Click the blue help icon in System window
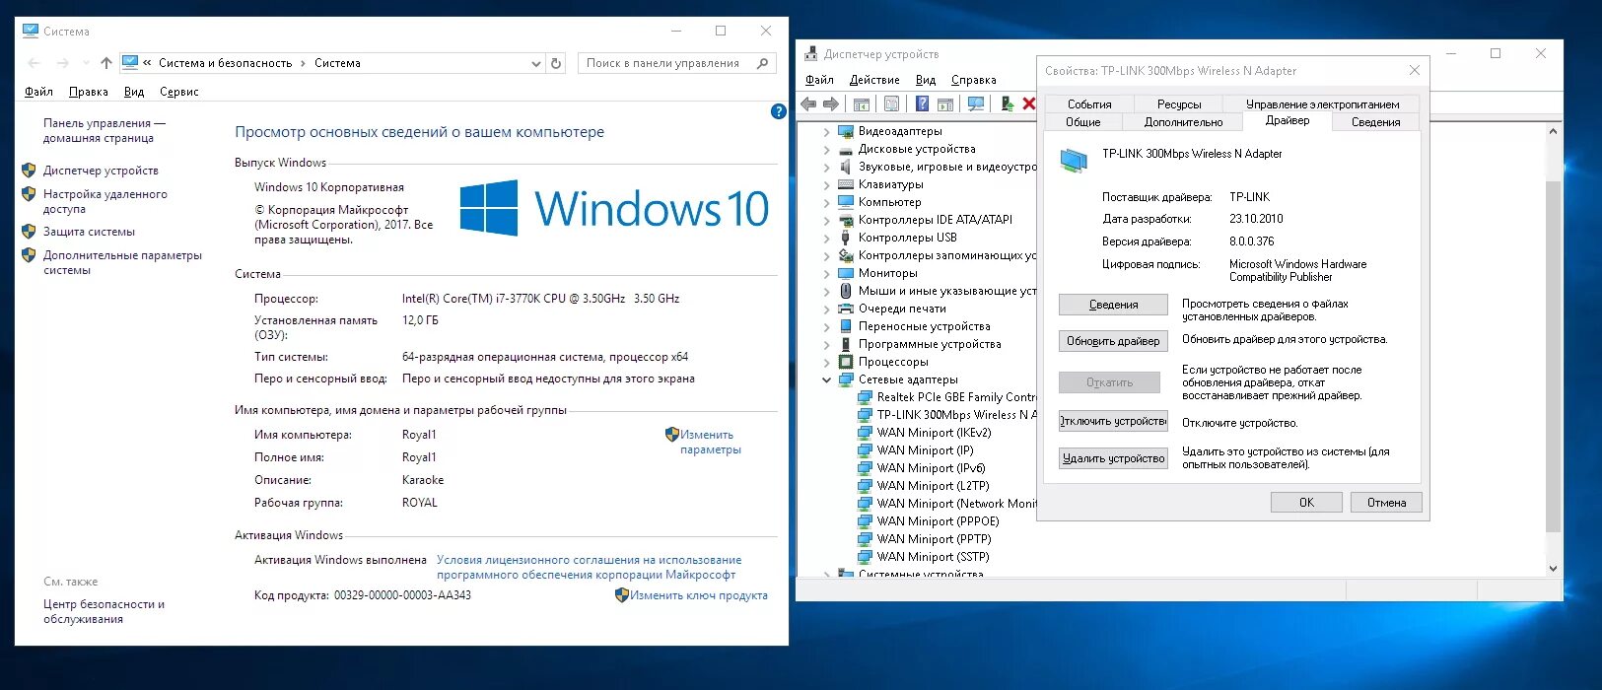 click(x=778, y=111)
